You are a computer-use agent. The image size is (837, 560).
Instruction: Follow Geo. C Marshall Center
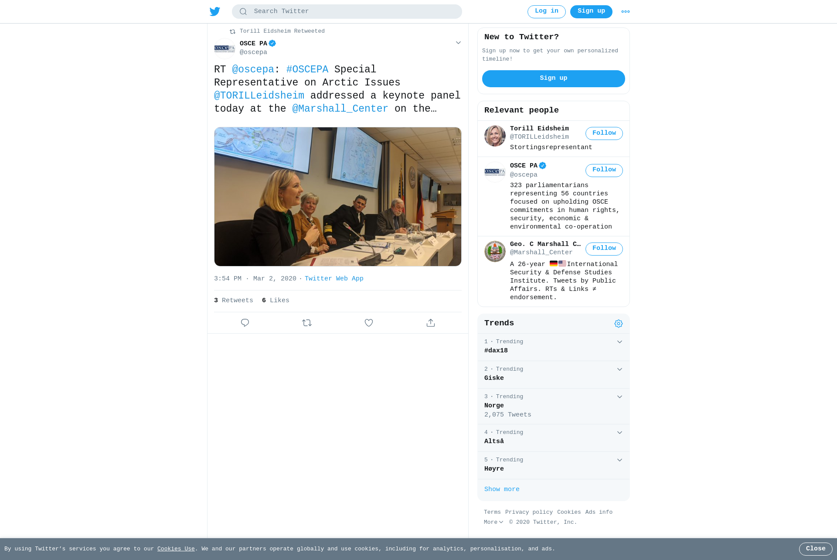point(604,249)
